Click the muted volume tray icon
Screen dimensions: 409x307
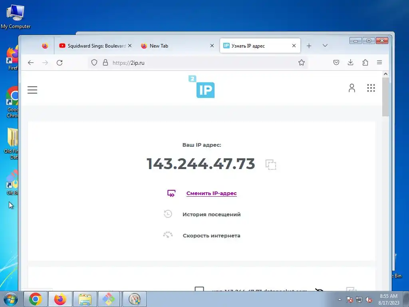(369, 299)
